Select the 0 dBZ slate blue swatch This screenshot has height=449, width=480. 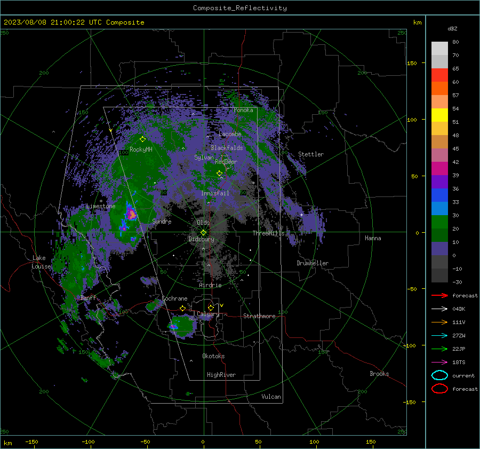(x=439, y=249)
